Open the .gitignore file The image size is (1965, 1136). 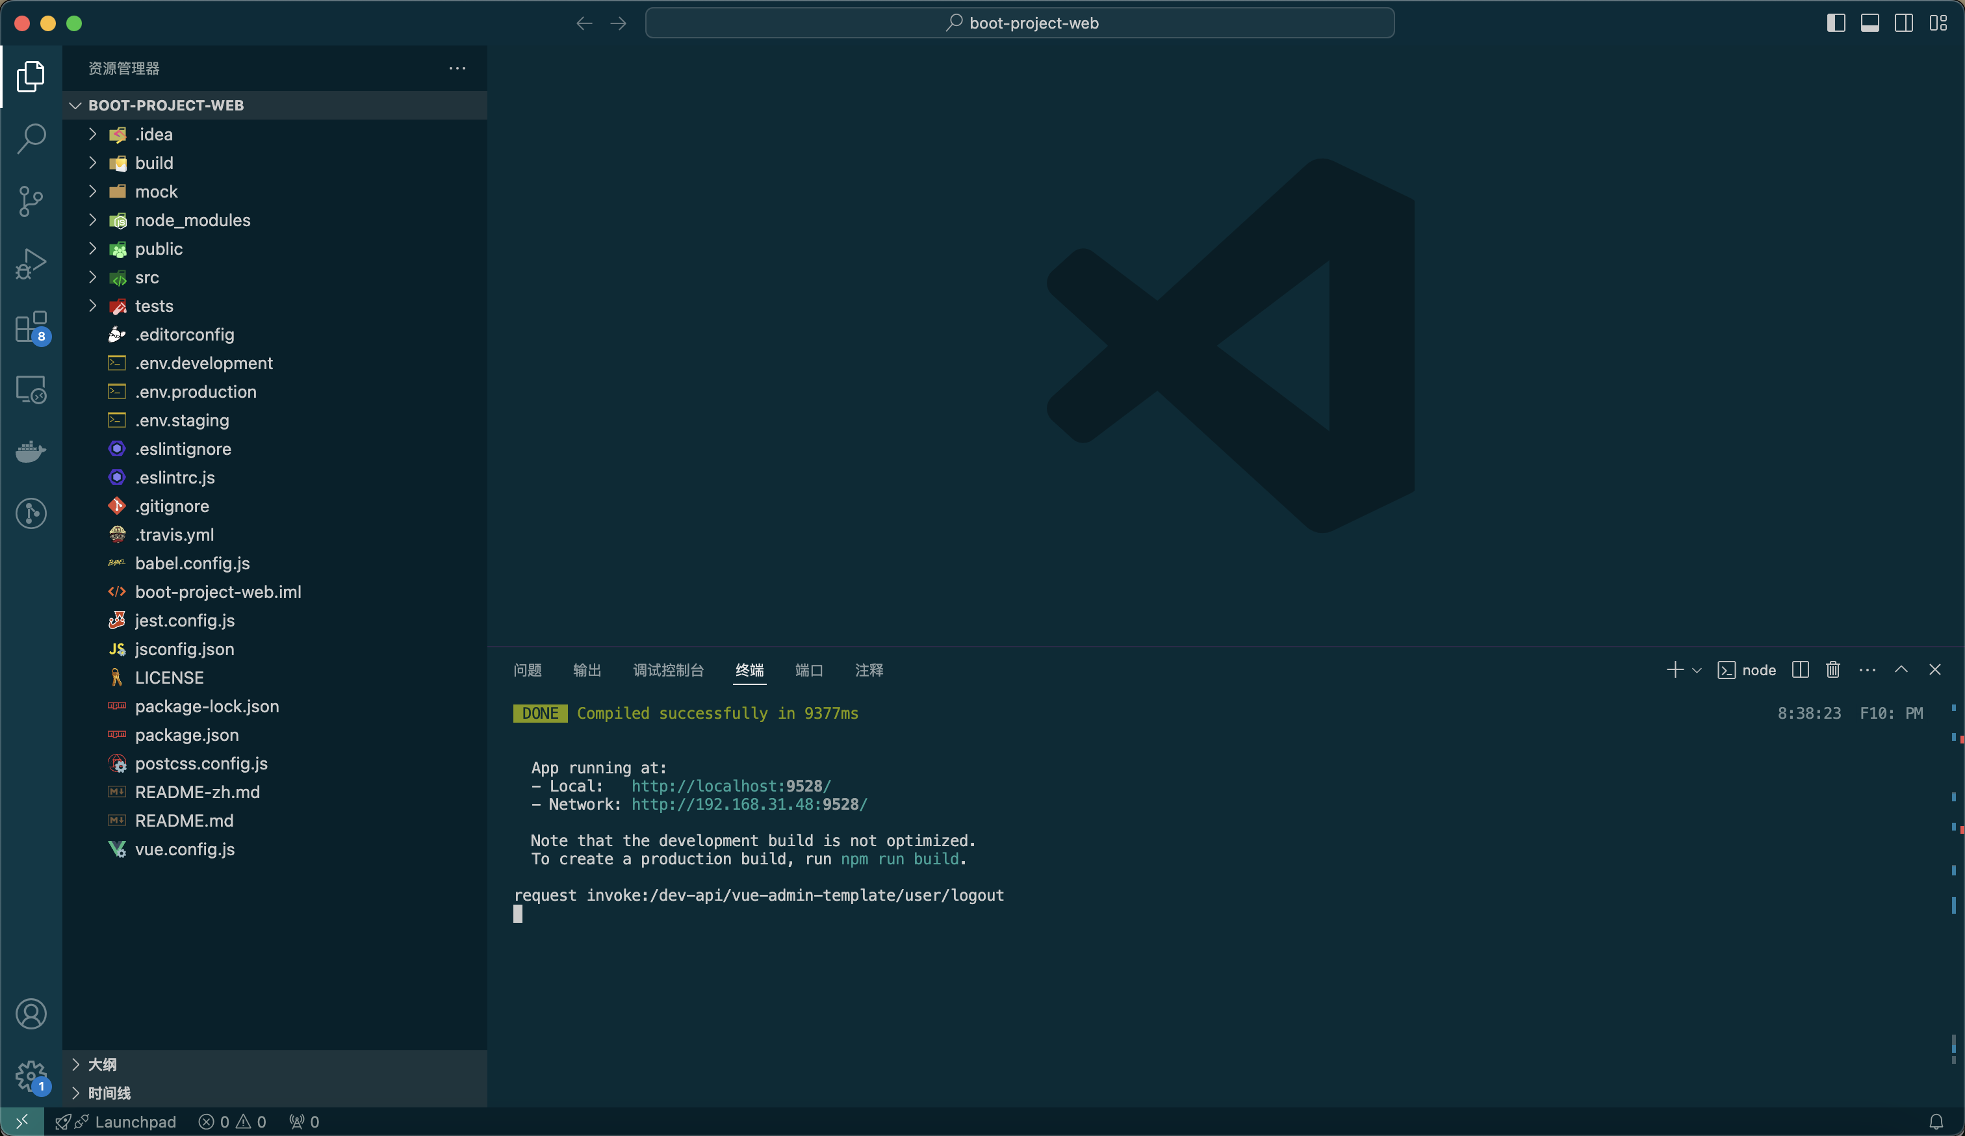point(274,506)
